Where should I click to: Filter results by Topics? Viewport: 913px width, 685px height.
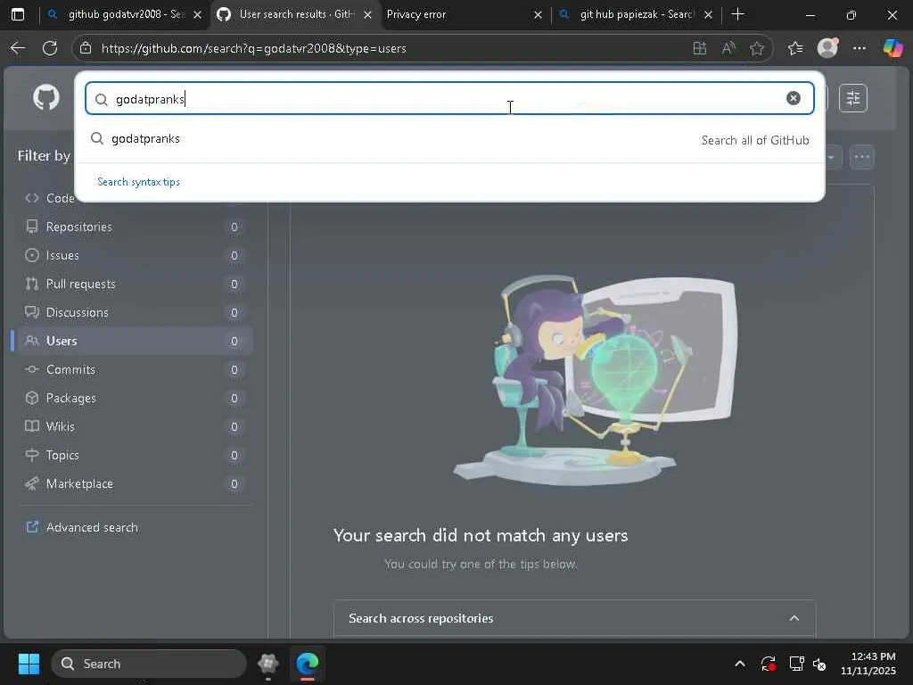coord(134,455)
